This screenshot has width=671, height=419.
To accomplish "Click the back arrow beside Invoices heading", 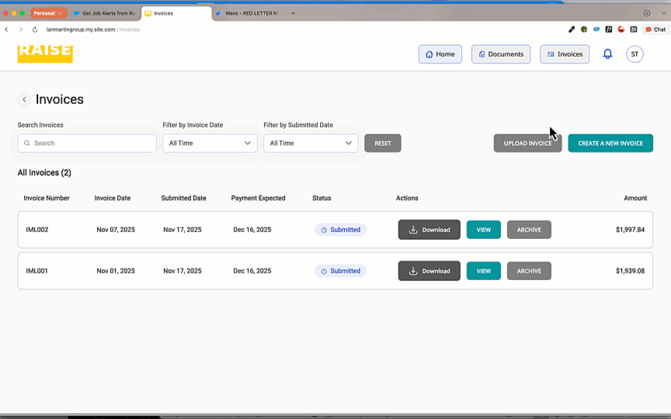I will coord(24,99).
